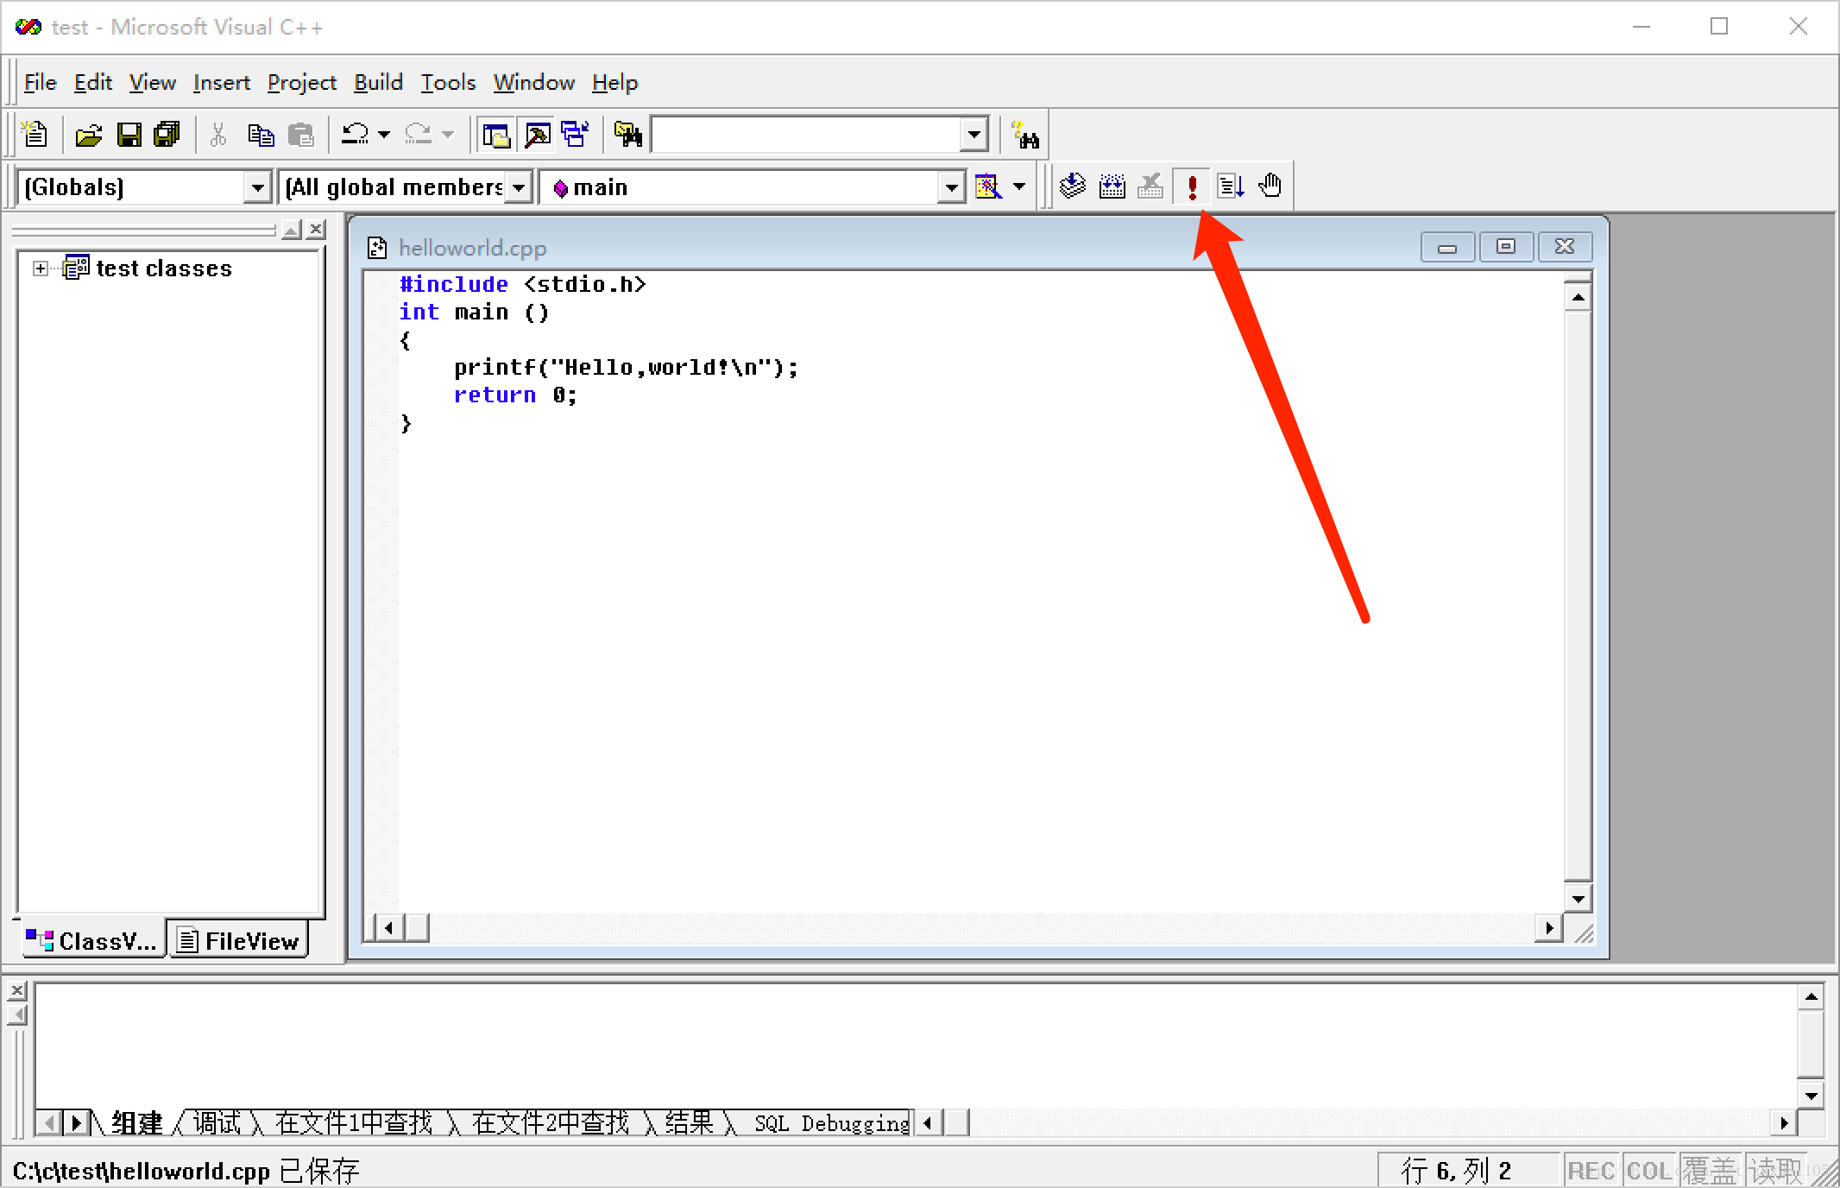Click the editor vertical scrollbar down arrow
Viewport: 1840px width, 1188px height.
coord(1578,899)
